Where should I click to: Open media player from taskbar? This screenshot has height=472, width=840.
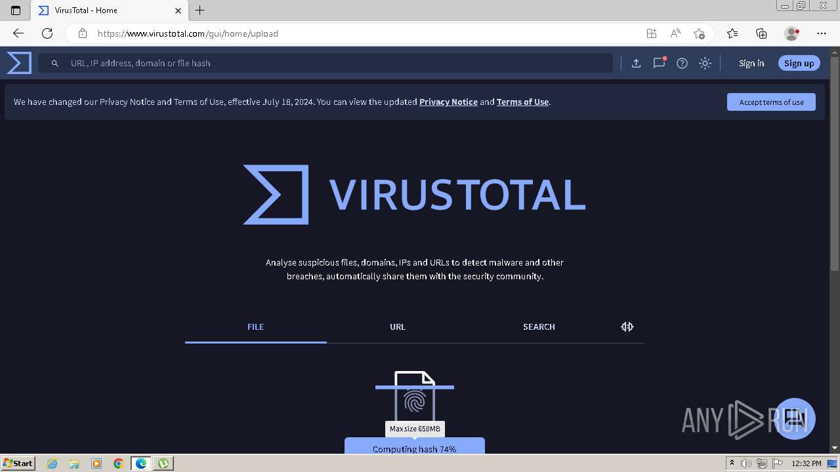pos(96,463)
